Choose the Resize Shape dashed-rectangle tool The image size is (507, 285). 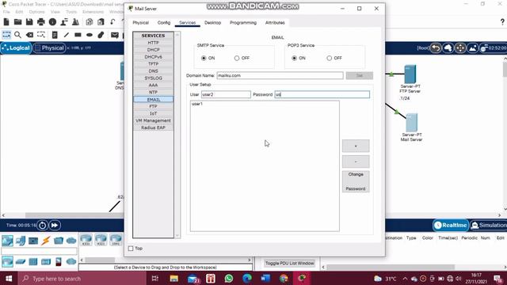41,35
